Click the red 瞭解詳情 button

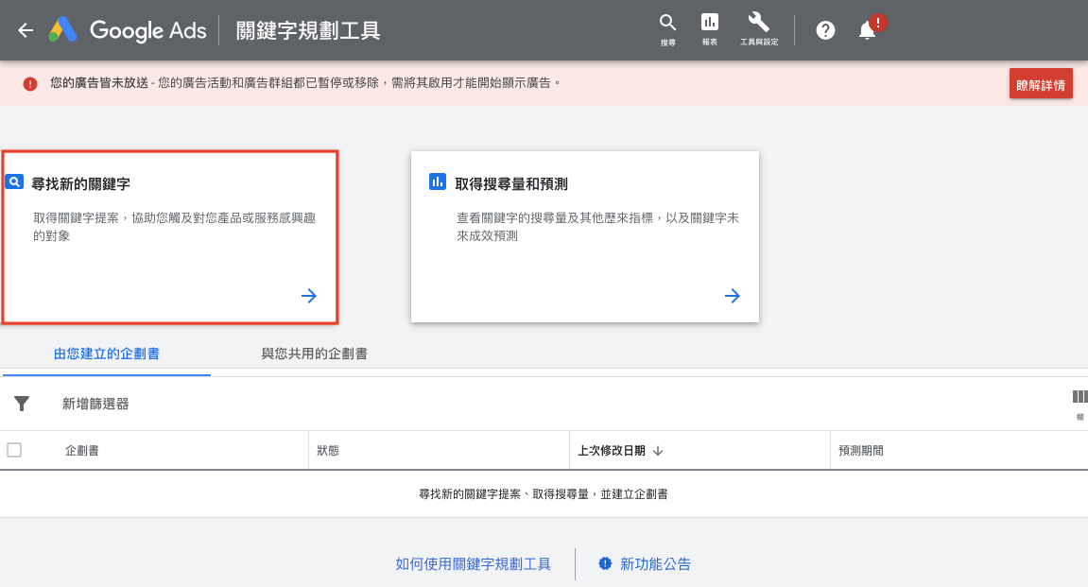1041,84
